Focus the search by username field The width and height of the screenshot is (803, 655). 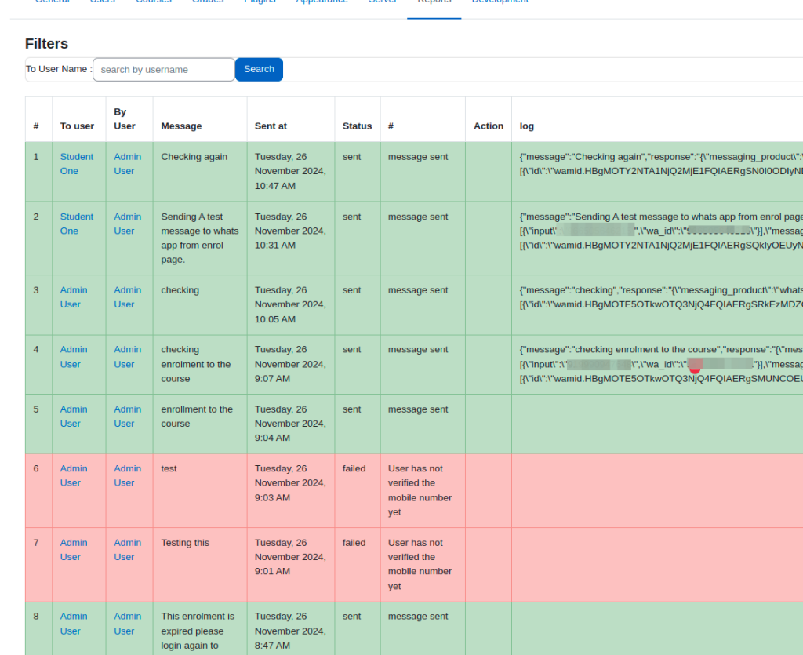164,70
